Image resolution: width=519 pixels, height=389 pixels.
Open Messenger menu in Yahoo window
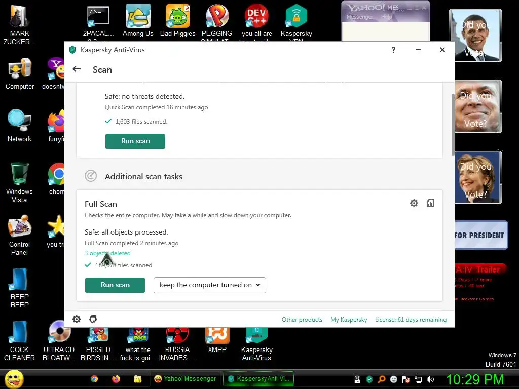pos(359,17)
